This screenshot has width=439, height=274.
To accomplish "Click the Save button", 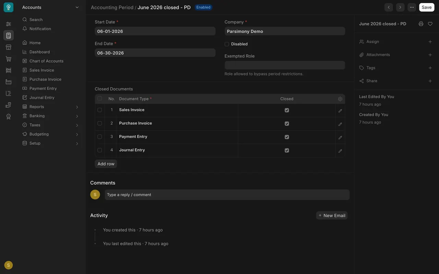I will [427, 7].
